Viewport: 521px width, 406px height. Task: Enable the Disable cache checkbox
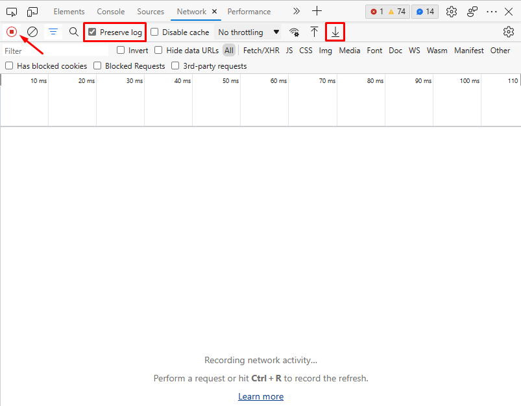(x=154, y=32)
